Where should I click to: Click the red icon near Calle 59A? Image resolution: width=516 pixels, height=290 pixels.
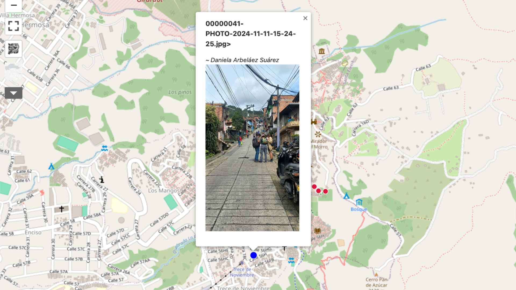pos(42,192)
